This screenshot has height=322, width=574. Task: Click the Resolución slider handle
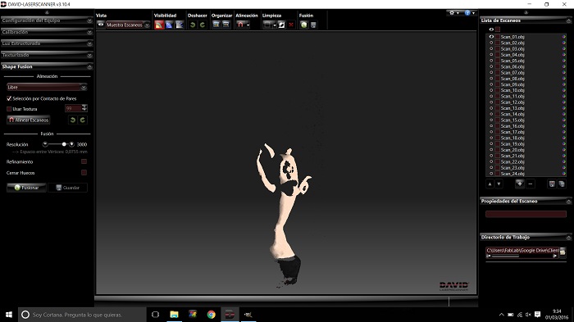coord(64,144)
